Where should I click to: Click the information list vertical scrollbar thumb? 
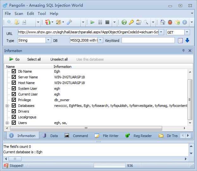(190, 99)
